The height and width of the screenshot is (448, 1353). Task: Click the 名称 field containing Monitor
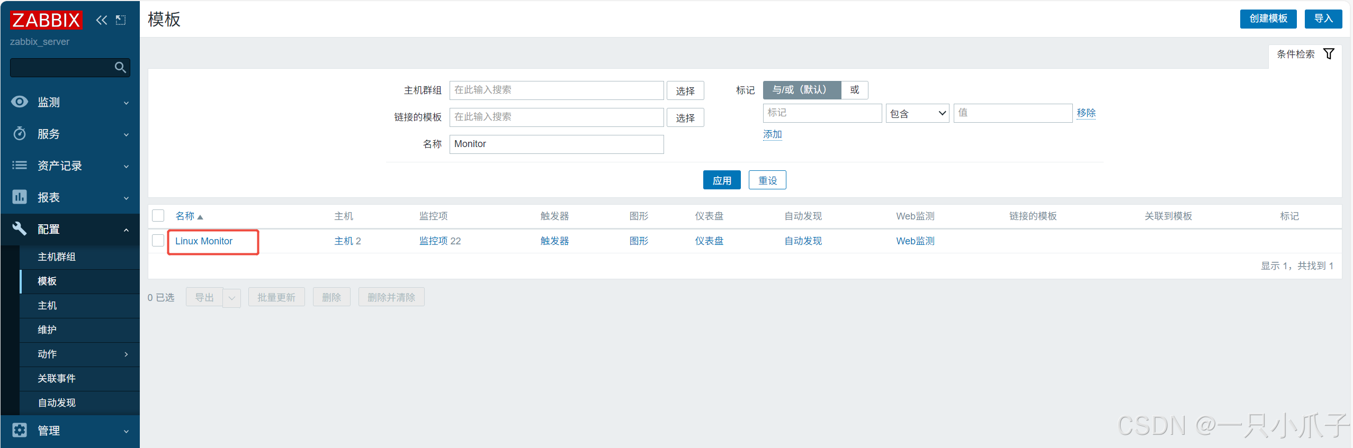coord(557,144)
